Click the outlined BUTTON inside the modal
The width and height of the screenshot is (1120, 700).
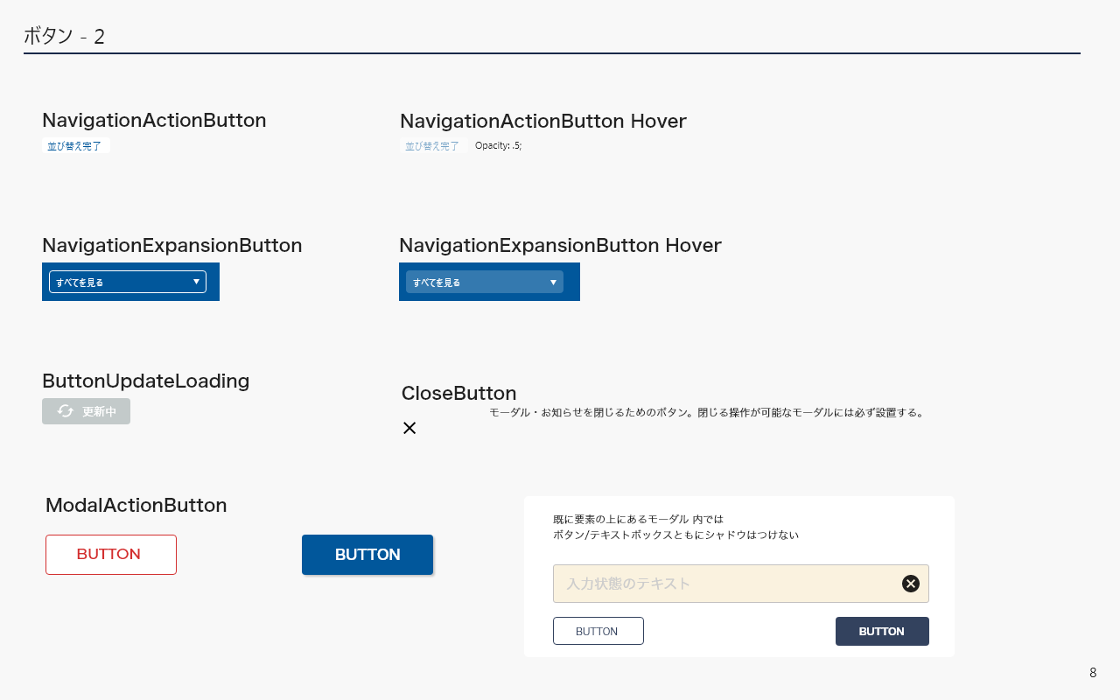click(x=598, y=631)
